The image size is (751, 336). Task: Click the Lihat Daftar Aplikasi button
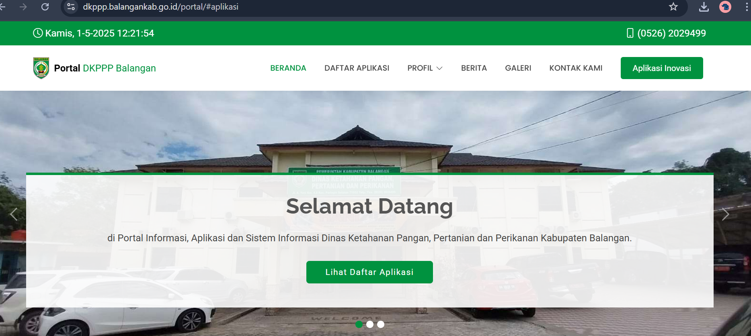(369, 272)
